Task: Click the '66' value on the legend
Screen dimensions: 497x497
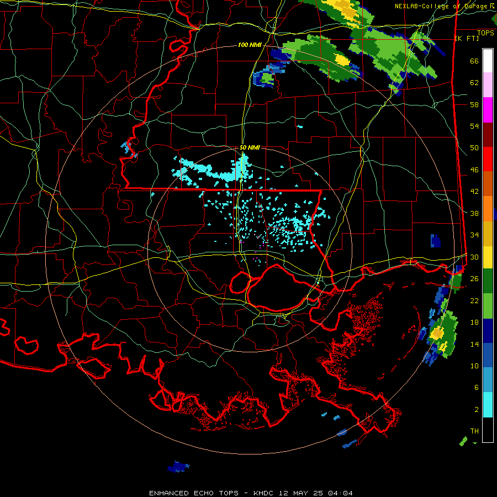Action: [x=474, y=61]
